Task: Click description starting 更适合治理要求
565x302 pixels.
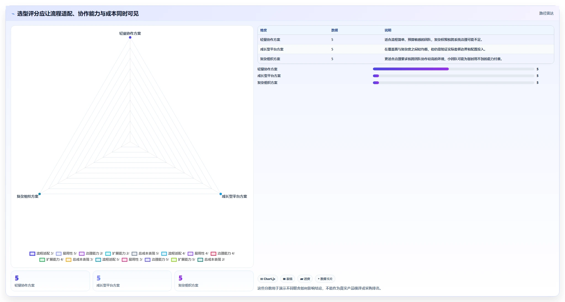Action: coord(443,59)
